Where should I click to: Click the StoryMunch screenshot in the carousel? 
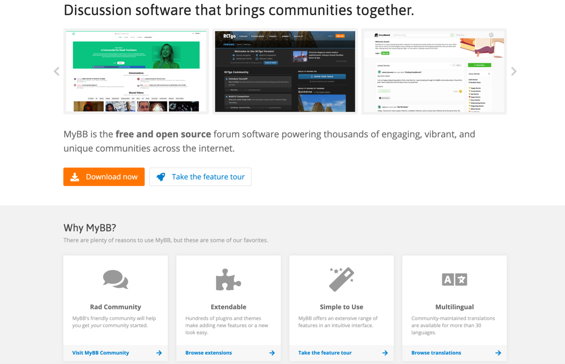point(434,71)
